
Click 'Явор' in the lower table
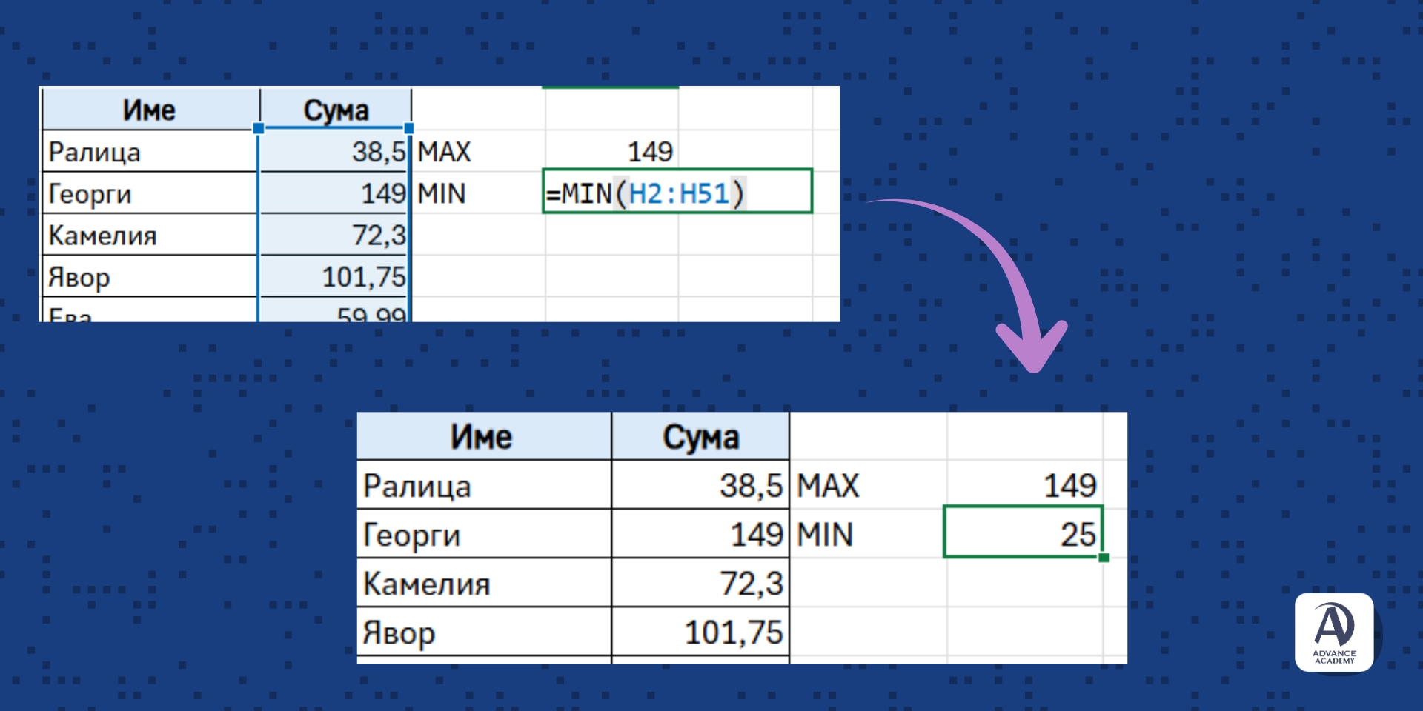399,633
